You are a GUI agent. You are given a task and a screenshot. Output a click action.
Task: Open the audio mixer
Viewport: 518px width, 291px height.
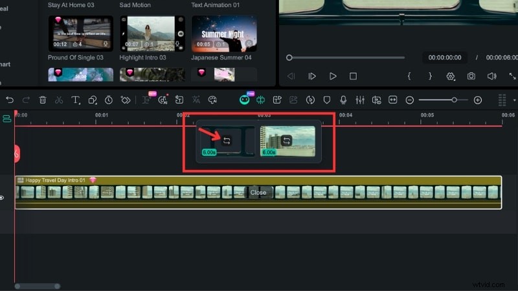coord(360,100)
